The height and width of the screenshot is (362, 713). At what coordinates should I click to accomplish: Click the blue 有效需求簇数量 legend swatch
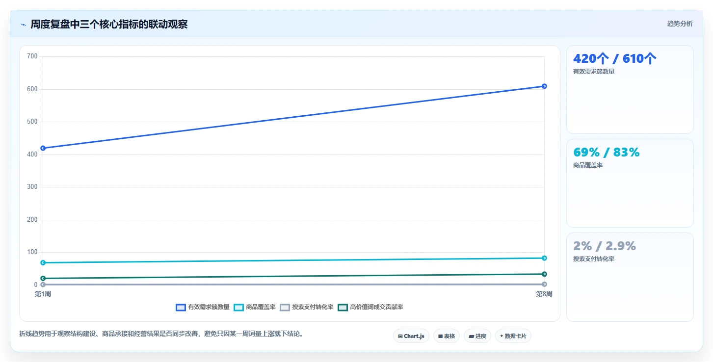click(x=181, y=307)
